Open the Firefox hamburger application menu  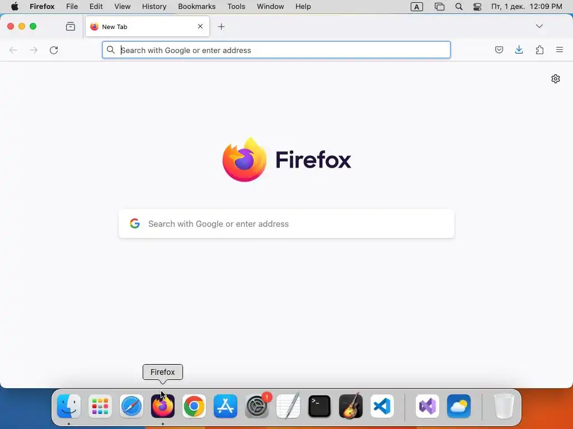point(560,50)
